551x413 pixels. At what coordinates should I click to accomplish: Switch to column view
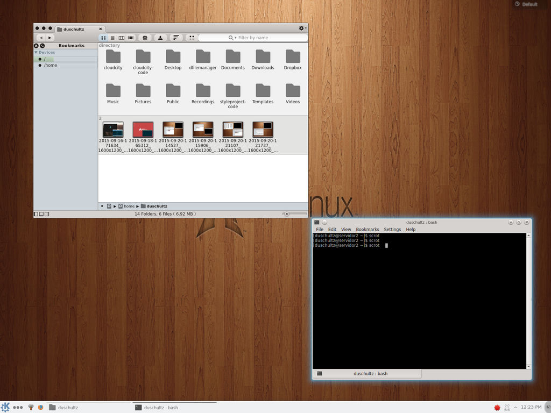tap(122, 38)
